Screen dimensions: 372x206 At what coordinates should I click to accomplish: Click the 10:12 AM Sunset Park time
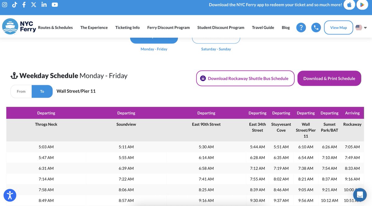pyautogui.click(x=330, y=200)
